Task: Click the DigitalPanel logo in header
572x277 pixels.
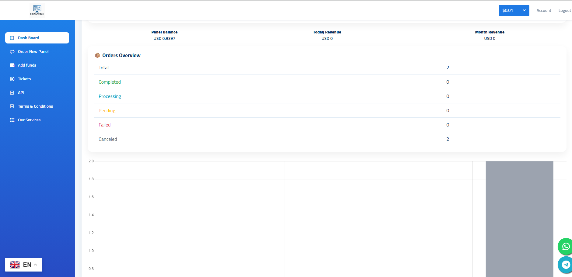Action: [x=37, y=10]
